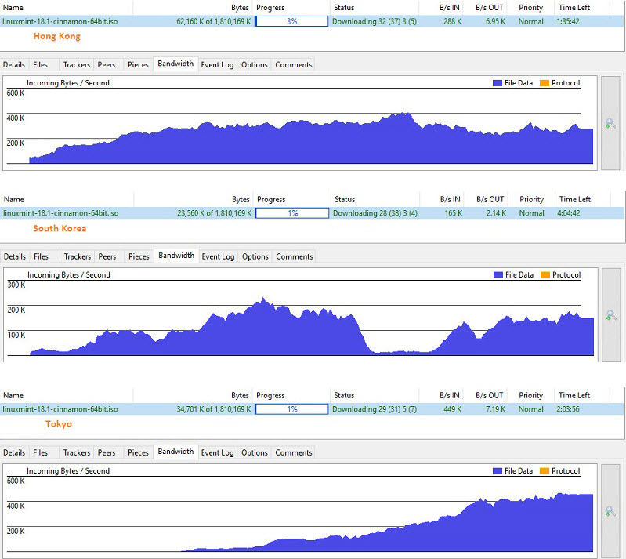Open Details tab in Hong Kong panel

14,65
